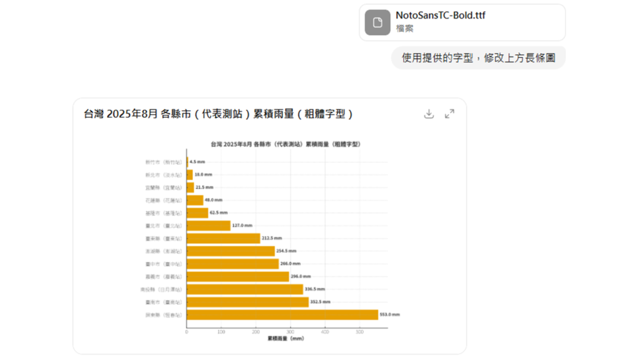The width and height of the screenshot is (641, 361).
Task: Click the user message about modifying the bar chart
Action: click(x=478, y=58)
